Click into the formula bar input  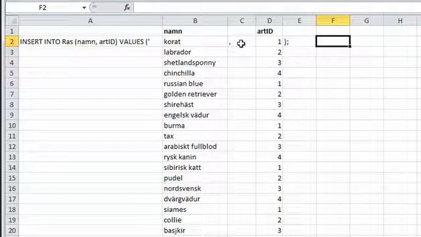click(x=277, y=7)
